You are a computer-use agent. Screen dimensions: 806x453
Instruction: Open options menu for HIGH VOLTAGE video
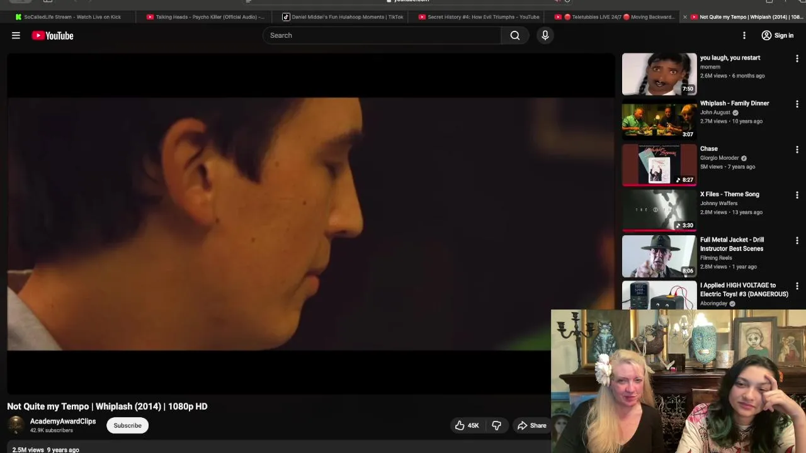coord(797,286)
